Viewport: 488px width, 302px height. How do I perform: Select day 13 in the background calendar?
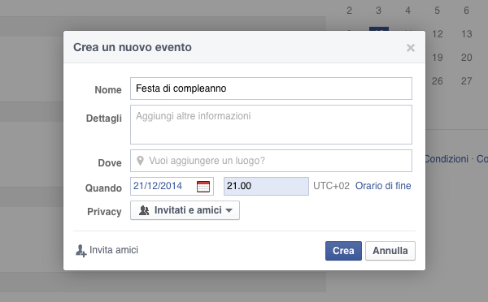pos(467,34)
